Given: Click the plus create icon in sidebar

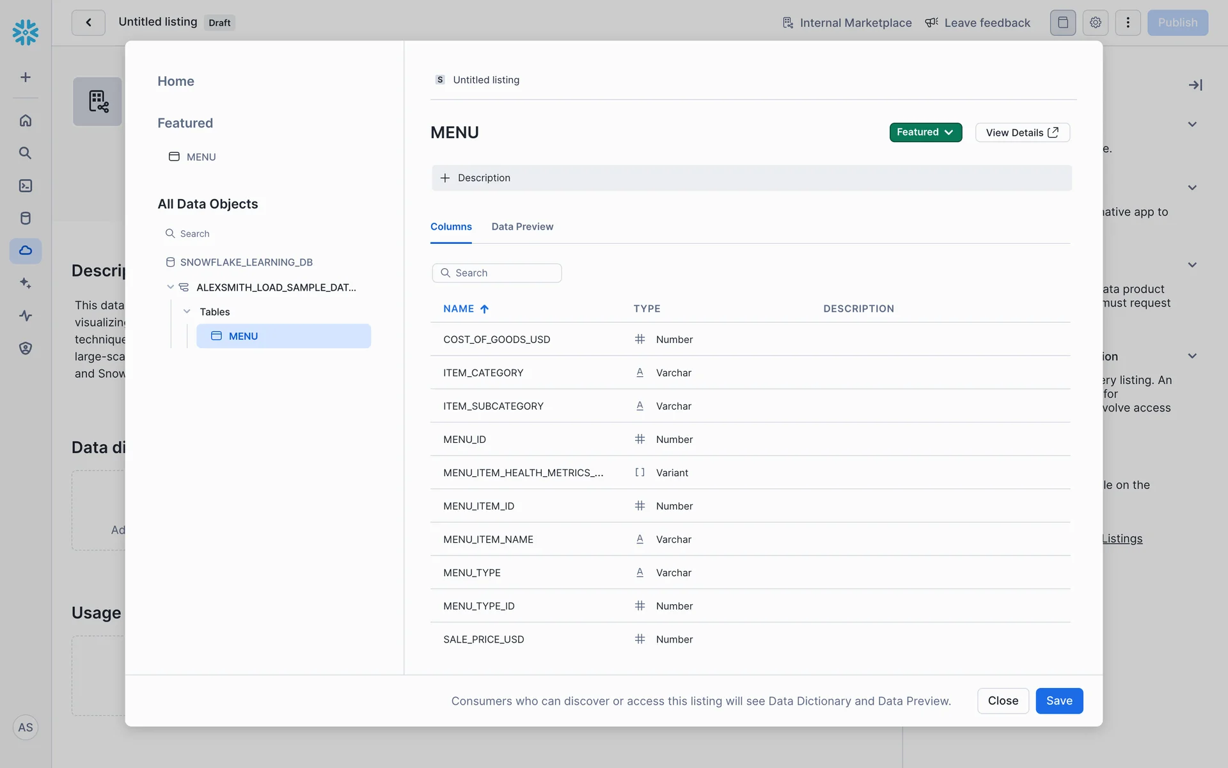Looking at the screenshot, I should pos(26,77).
